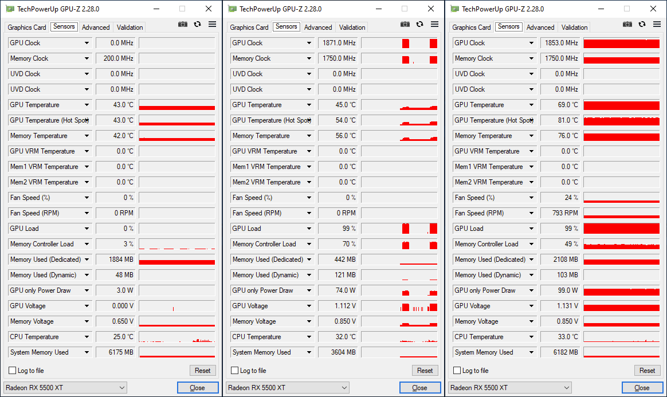Check Log to file in the right window

[457, 371]
